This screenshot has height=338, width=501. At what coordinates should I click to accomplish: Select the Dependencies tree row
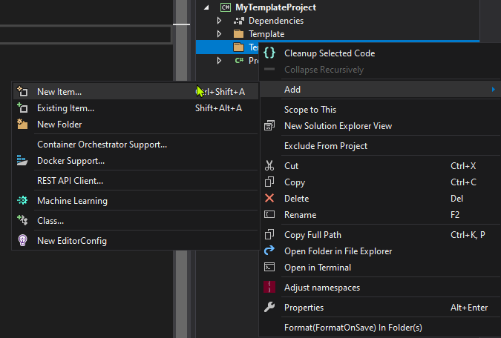tap(338, 21)
